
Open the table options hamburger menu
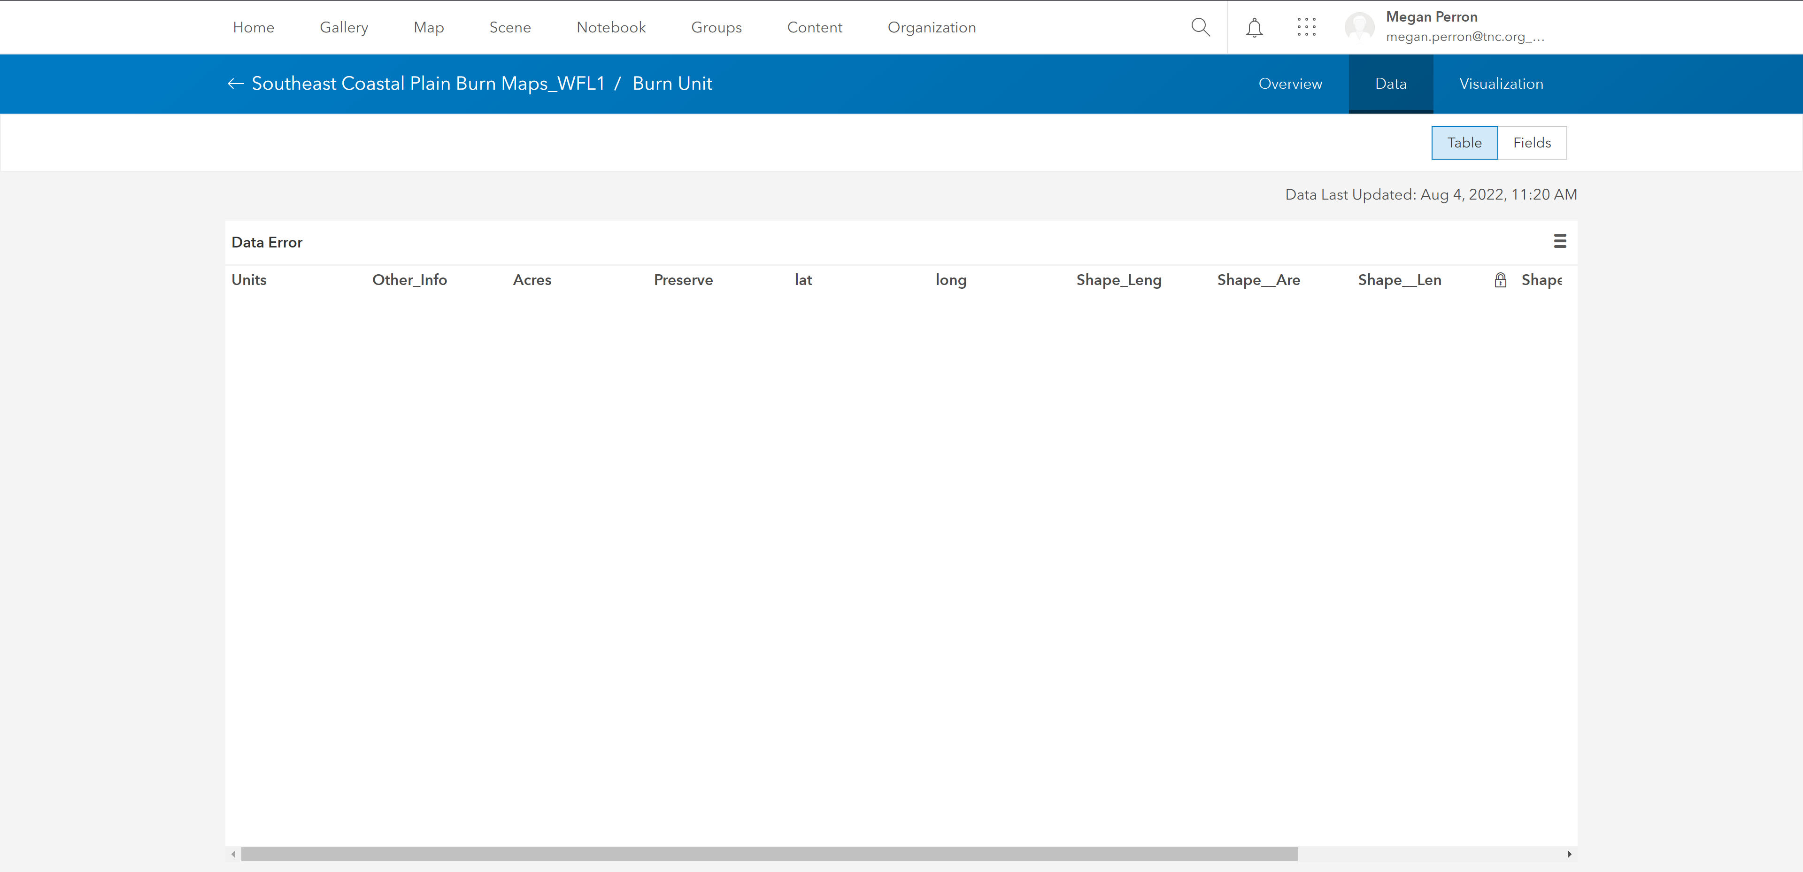click(1559, 241)
